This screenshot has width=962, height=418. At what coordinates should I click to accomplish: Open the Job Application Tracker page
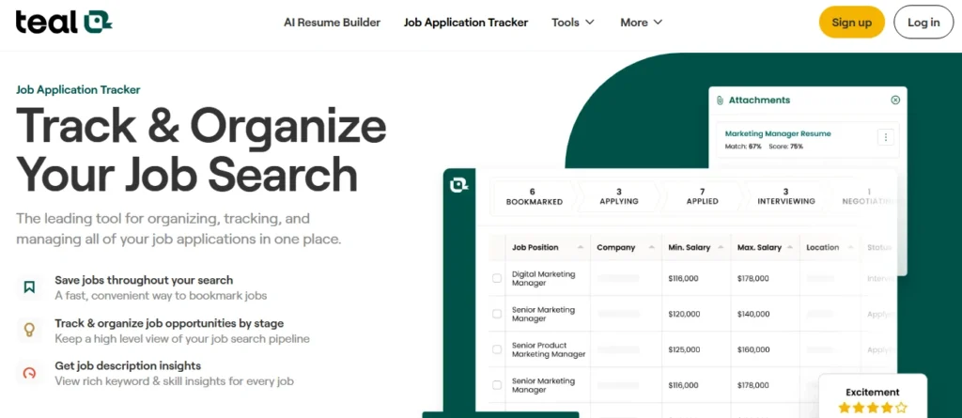click(x=466, y=23)
